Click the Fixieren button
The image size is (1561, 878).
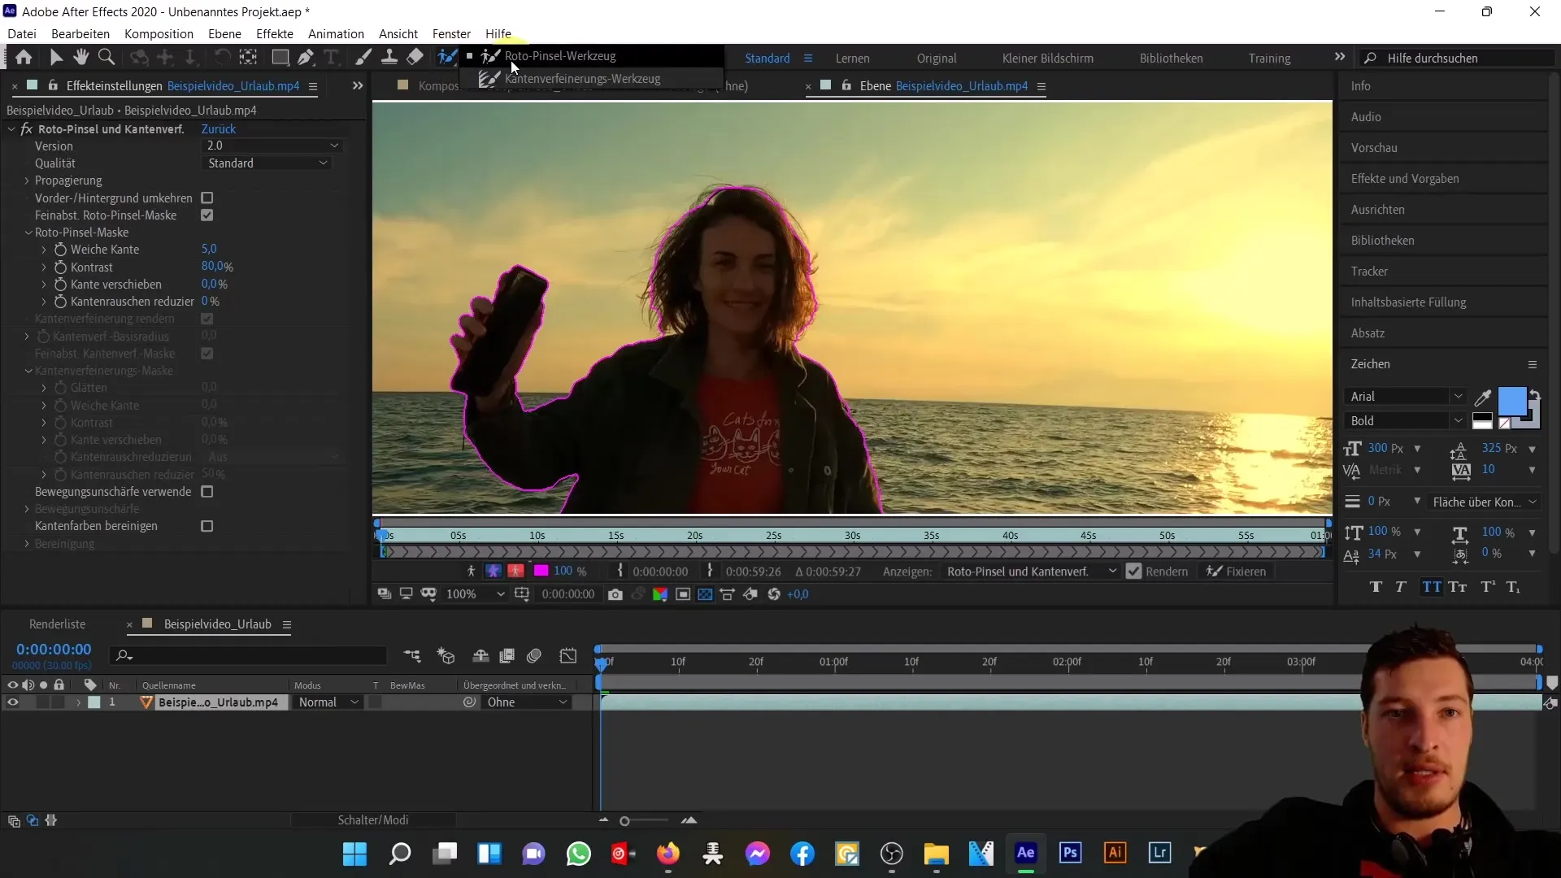coord(1237,572)
